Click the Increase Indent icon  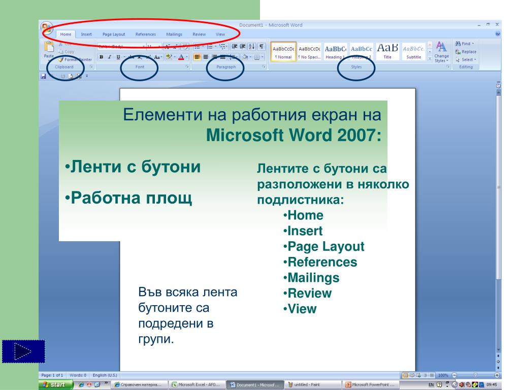(x=243, y=46)
